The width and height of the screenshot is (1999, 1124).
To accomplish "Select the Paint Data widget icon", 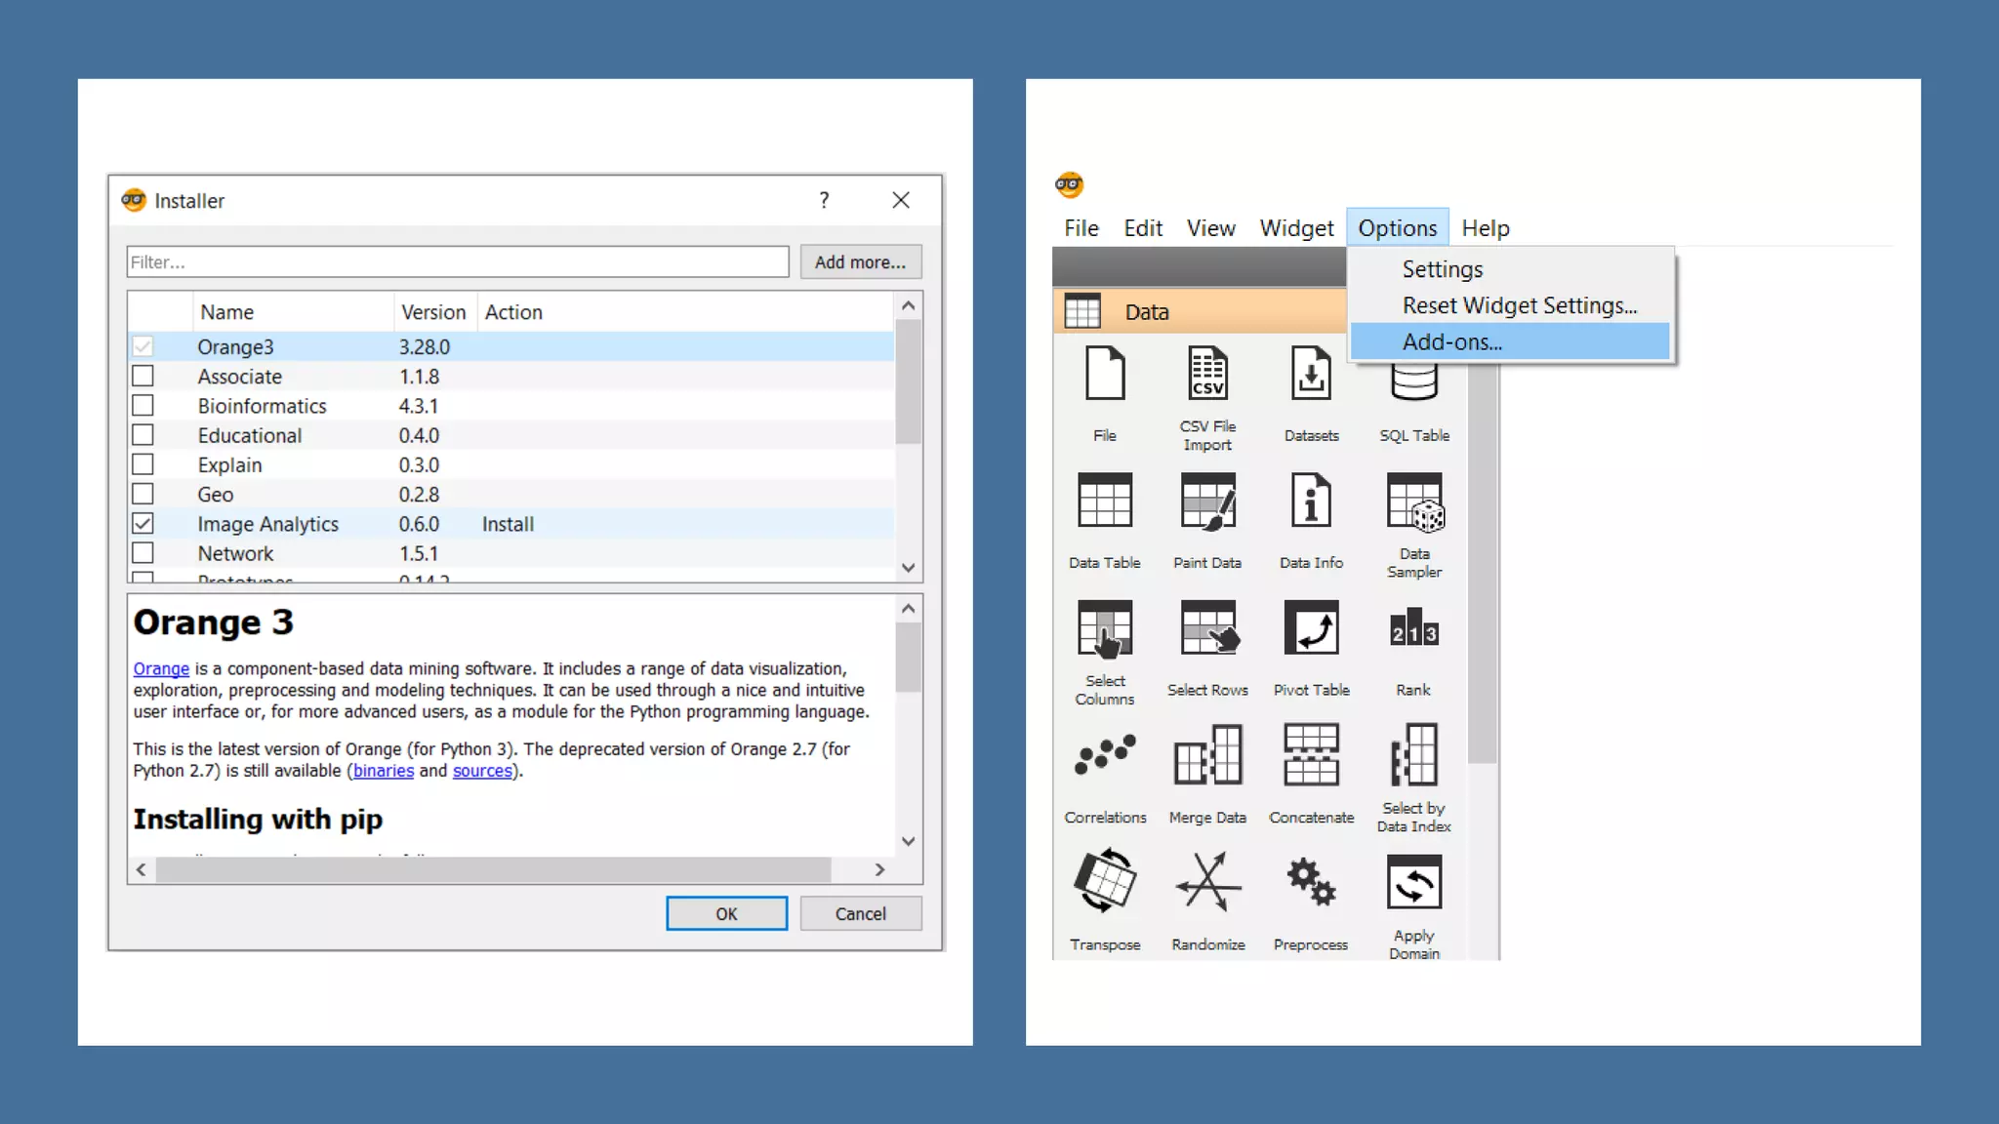I will pyautogui.click(x=1207, y=502).
